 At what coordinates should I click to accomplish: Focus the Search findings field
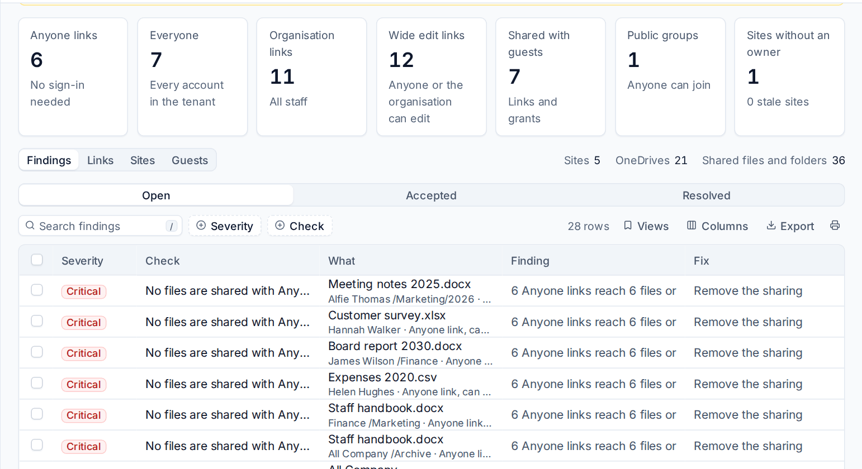point(101,226)
